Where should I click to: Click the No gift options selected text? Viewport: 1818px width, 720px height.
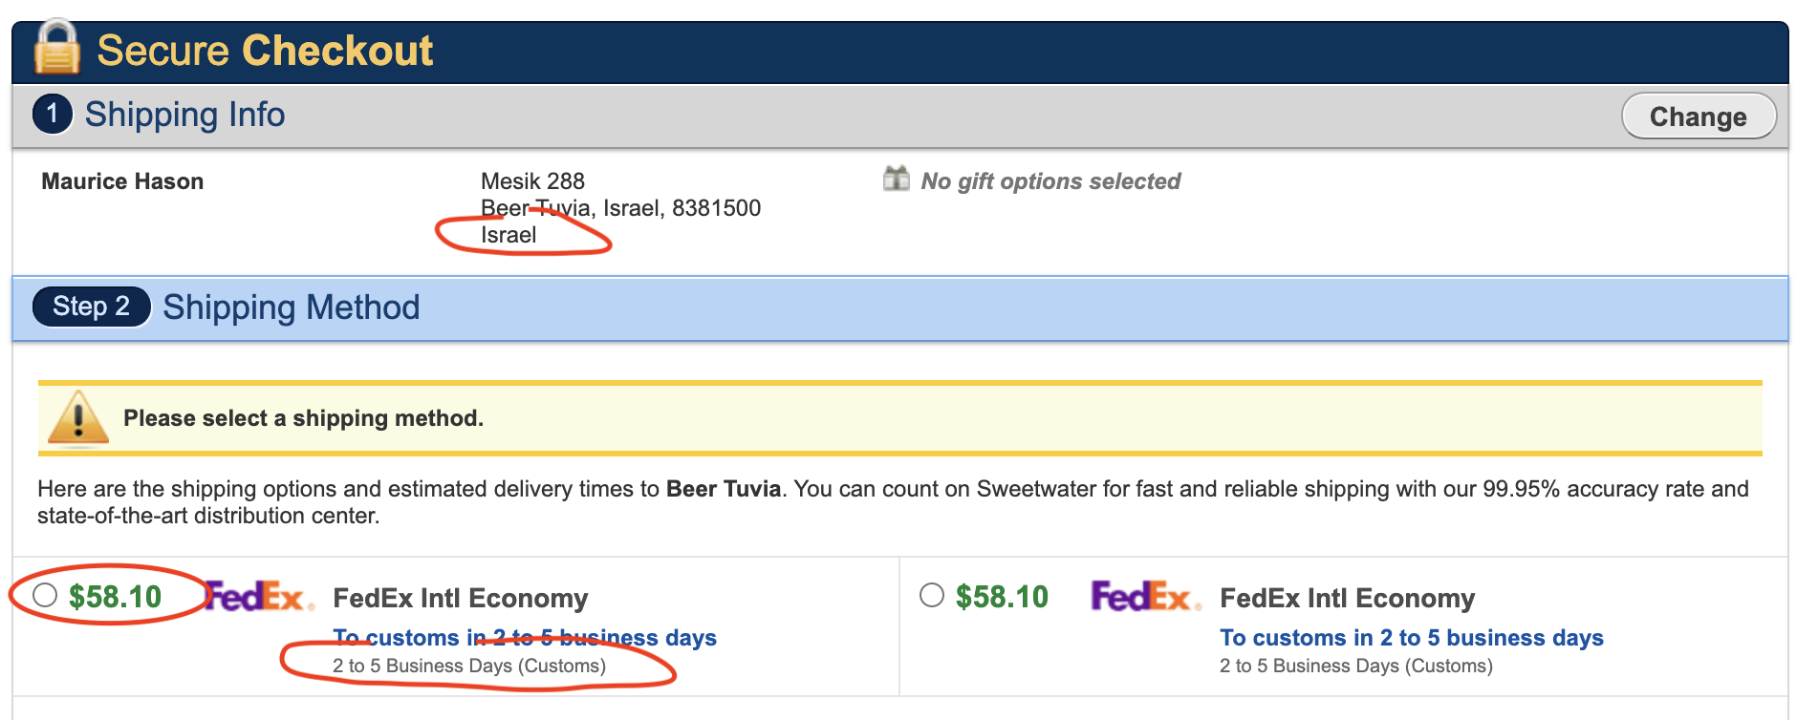click(x=1050, y=181)
